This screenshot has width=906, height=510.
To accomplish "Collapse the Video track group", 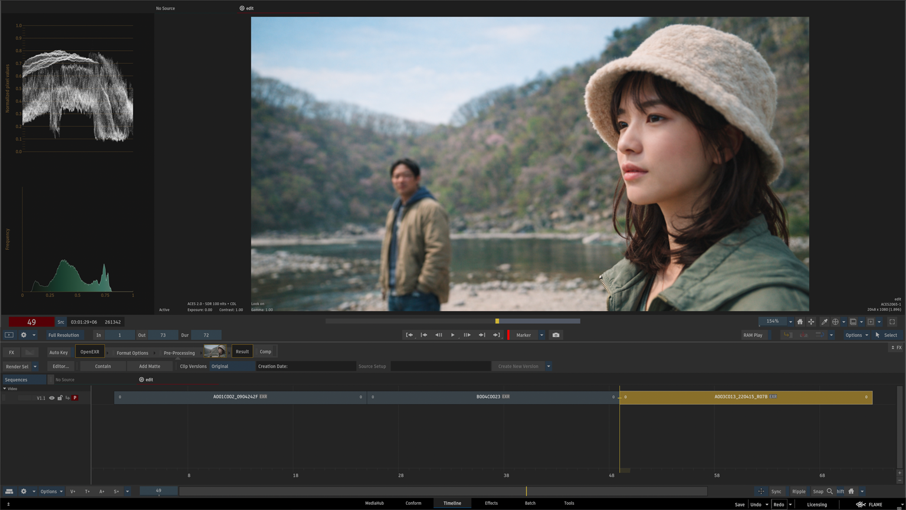I will click(x=5, y=388).
